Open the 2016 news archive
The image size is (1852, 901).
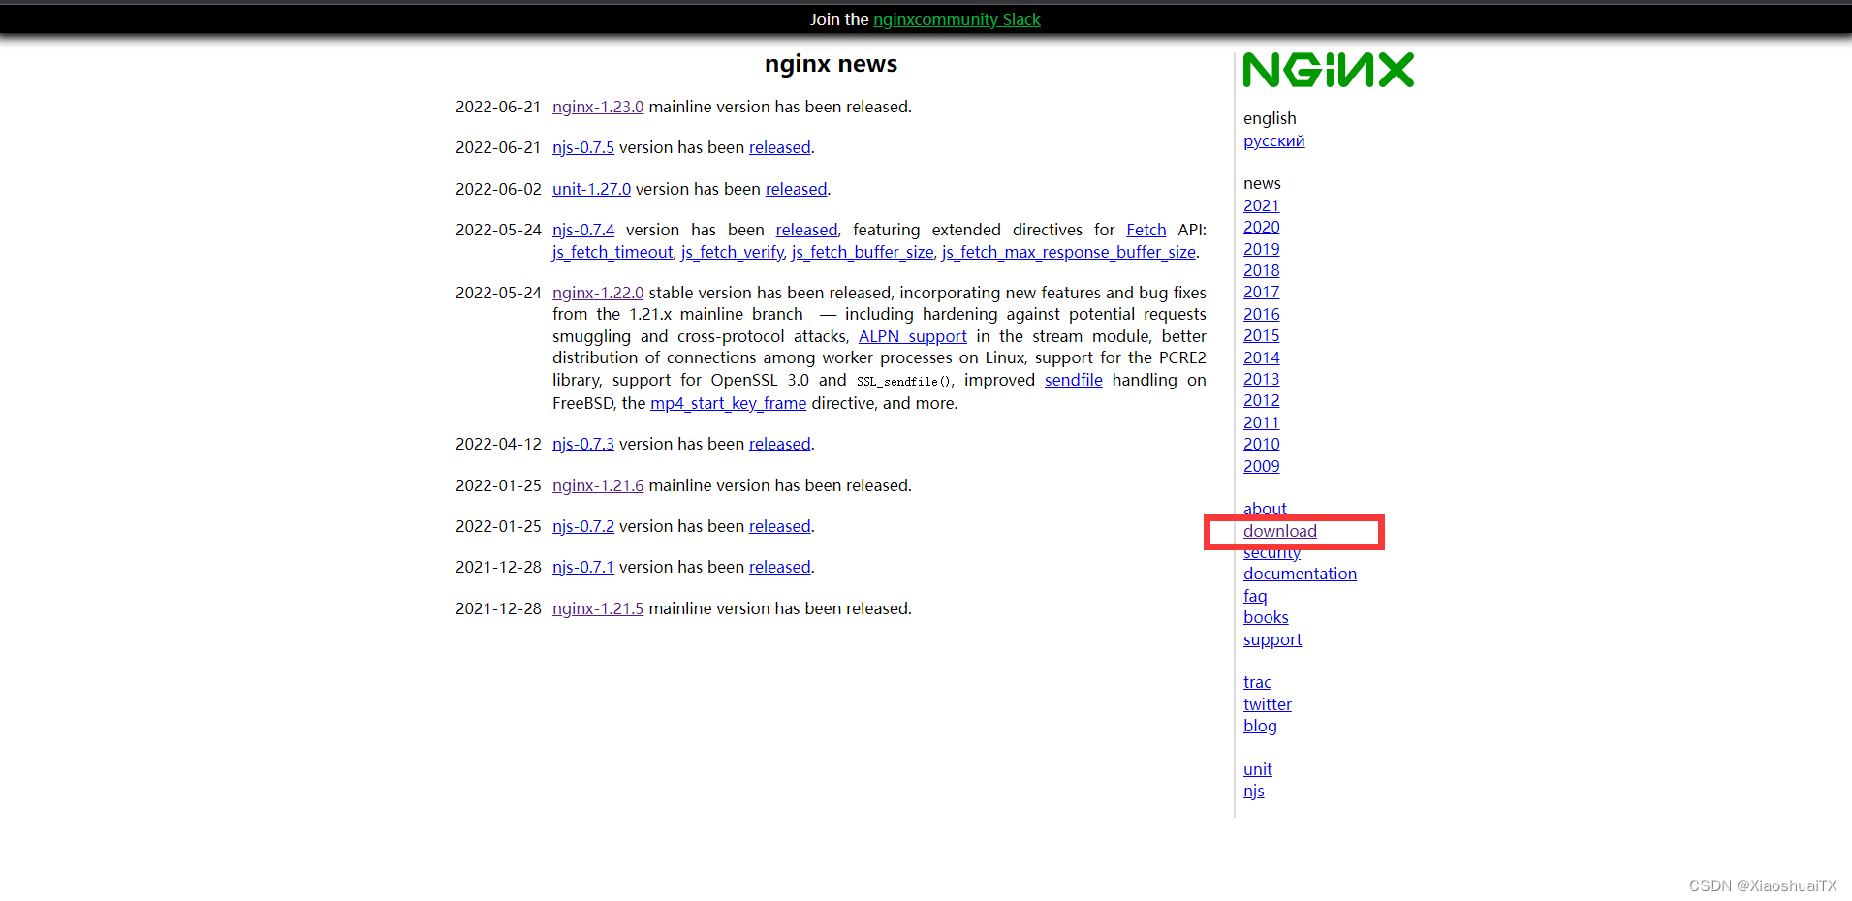point(1262,314)
